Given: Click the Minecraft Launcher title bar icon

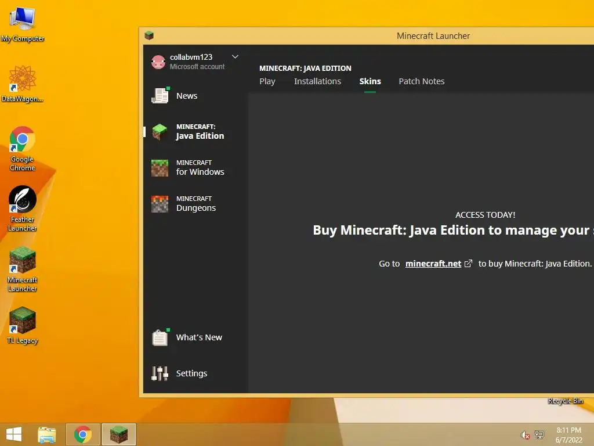Looking at the screenshot, I should click(149, 35).
